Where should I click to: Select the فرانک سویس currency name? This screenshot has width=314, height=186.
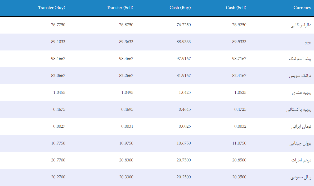point(300,76)
